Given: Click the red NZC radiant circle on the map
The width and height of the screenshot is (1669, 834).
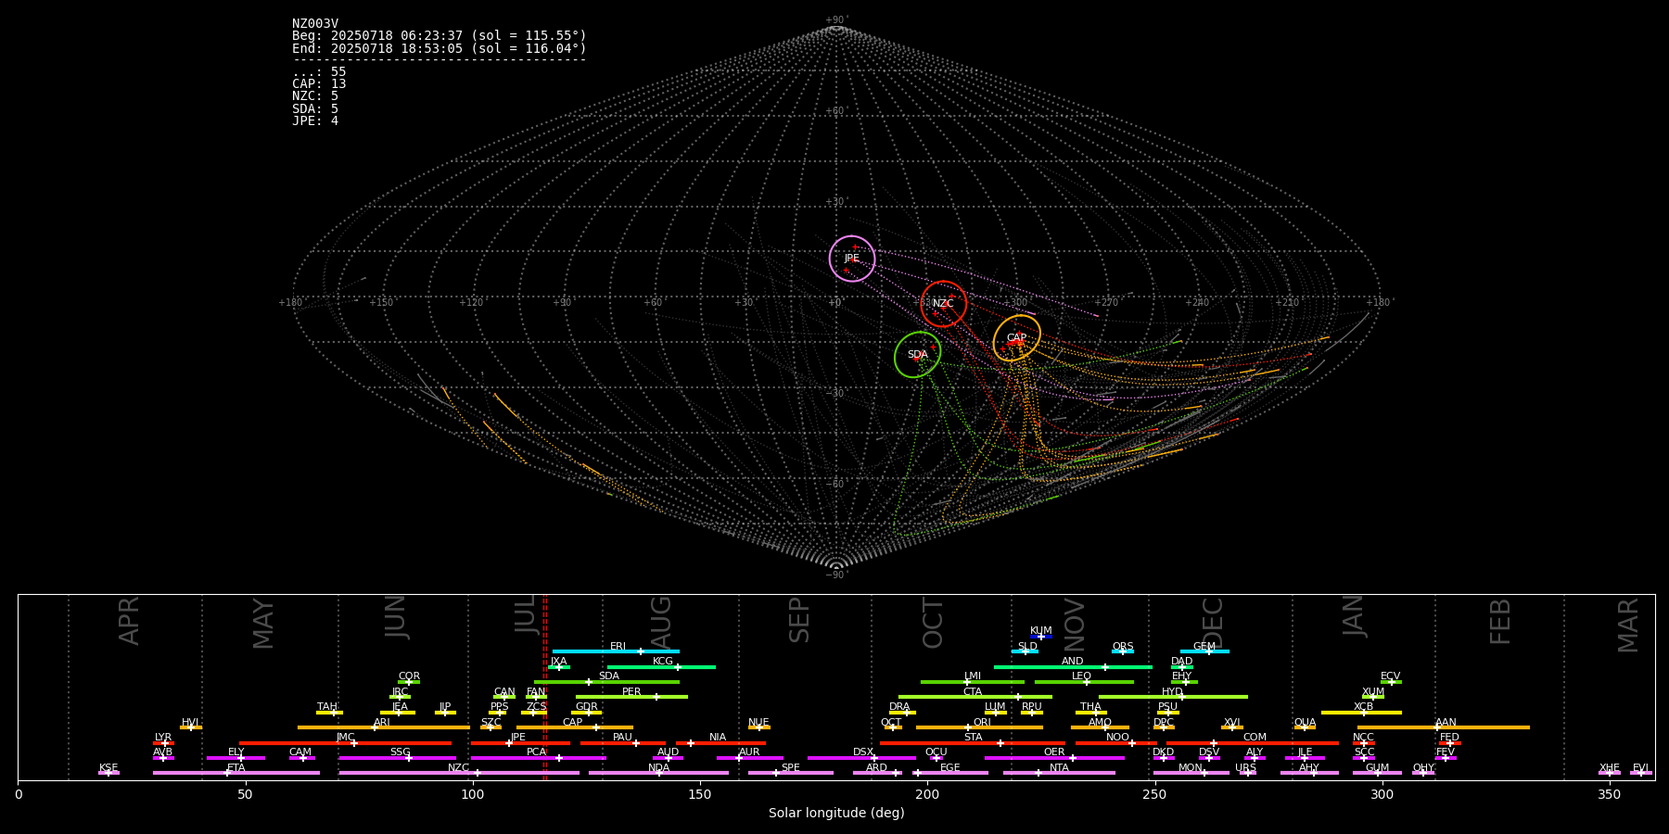Looking at the screenshot, I should point(943,304).
